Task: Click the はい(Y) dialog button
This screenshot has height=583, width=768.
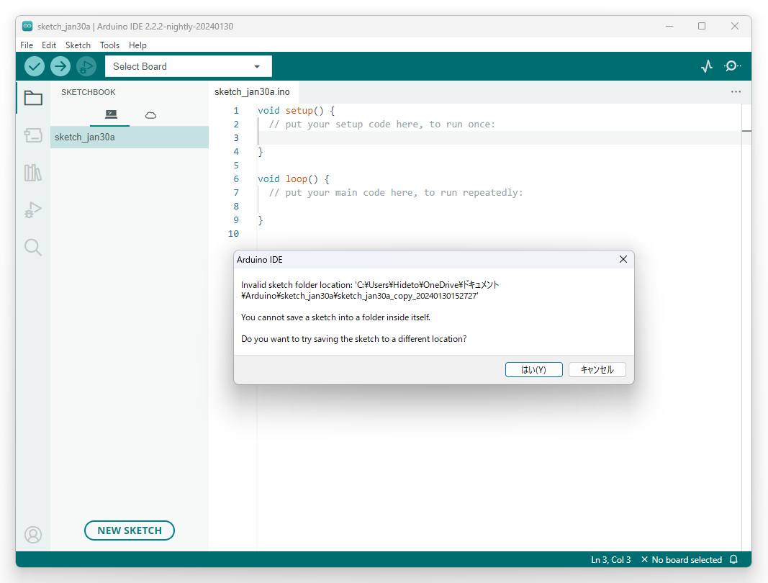Action: [x=533, y=369]
